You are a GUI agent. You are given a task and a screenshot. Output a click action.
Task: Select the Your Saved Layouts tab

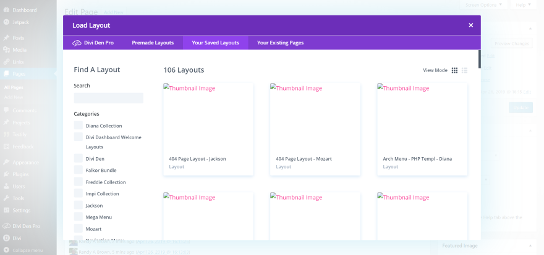[216, 43]
